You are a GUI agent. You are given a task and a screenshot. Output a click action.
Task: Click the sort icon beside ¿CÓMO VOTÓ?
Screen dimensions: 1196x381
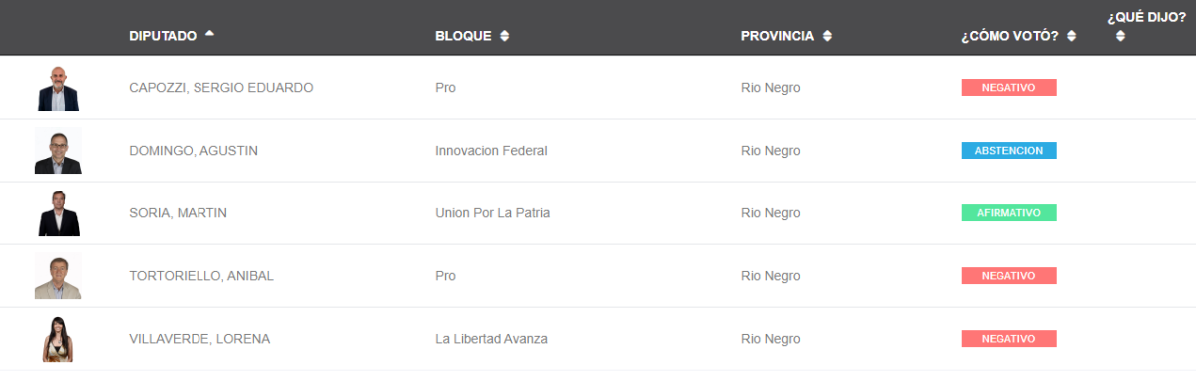[x=1071, y=36]
